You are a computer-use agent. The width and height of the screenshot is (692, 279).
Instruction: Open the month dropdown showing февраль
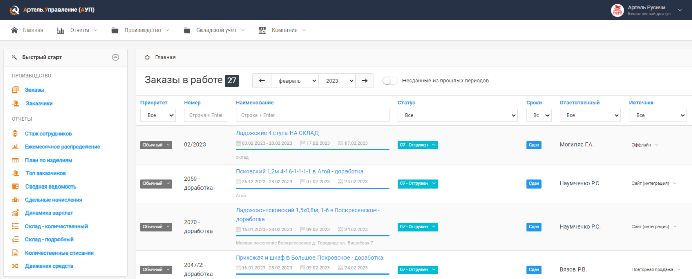click(295, 81)
